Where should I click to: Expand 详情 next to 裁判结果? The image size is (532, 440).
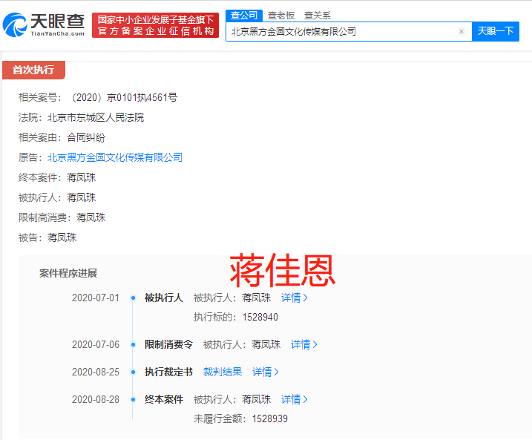266,372
